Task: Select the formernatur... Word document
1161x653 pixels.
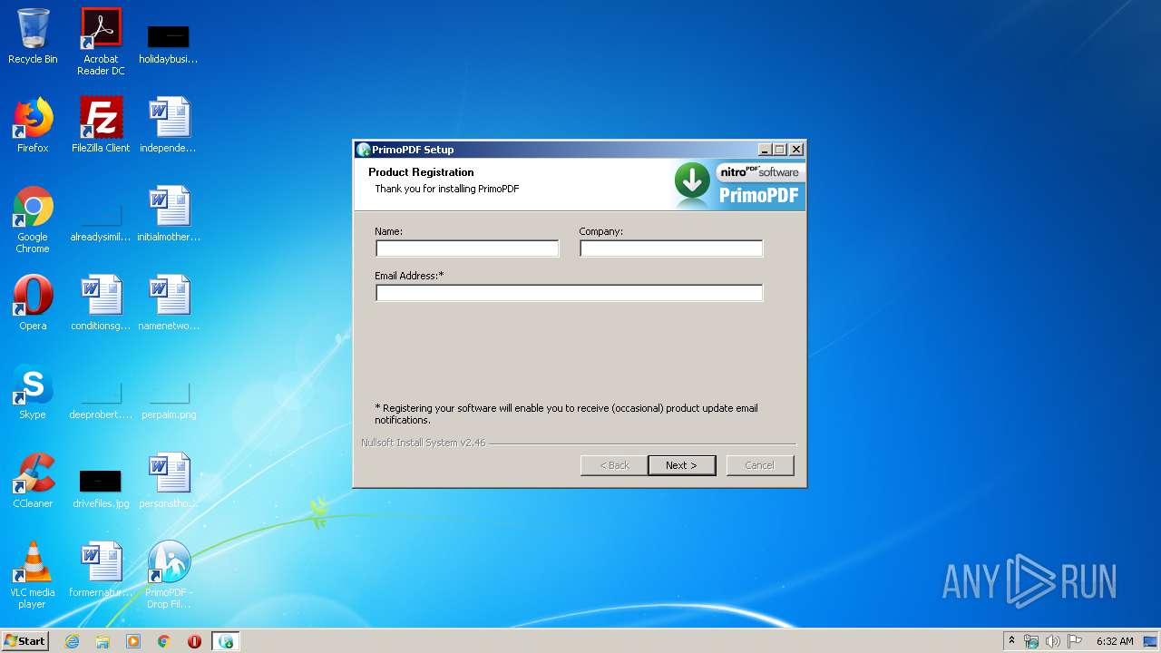Action: pyautogui.click(x=101, y=570)
